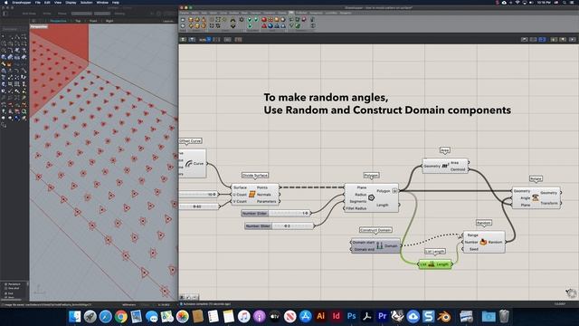Click the red cone icon in Grasshopper ribbon
Screen dimensions: 579x326
264,26
